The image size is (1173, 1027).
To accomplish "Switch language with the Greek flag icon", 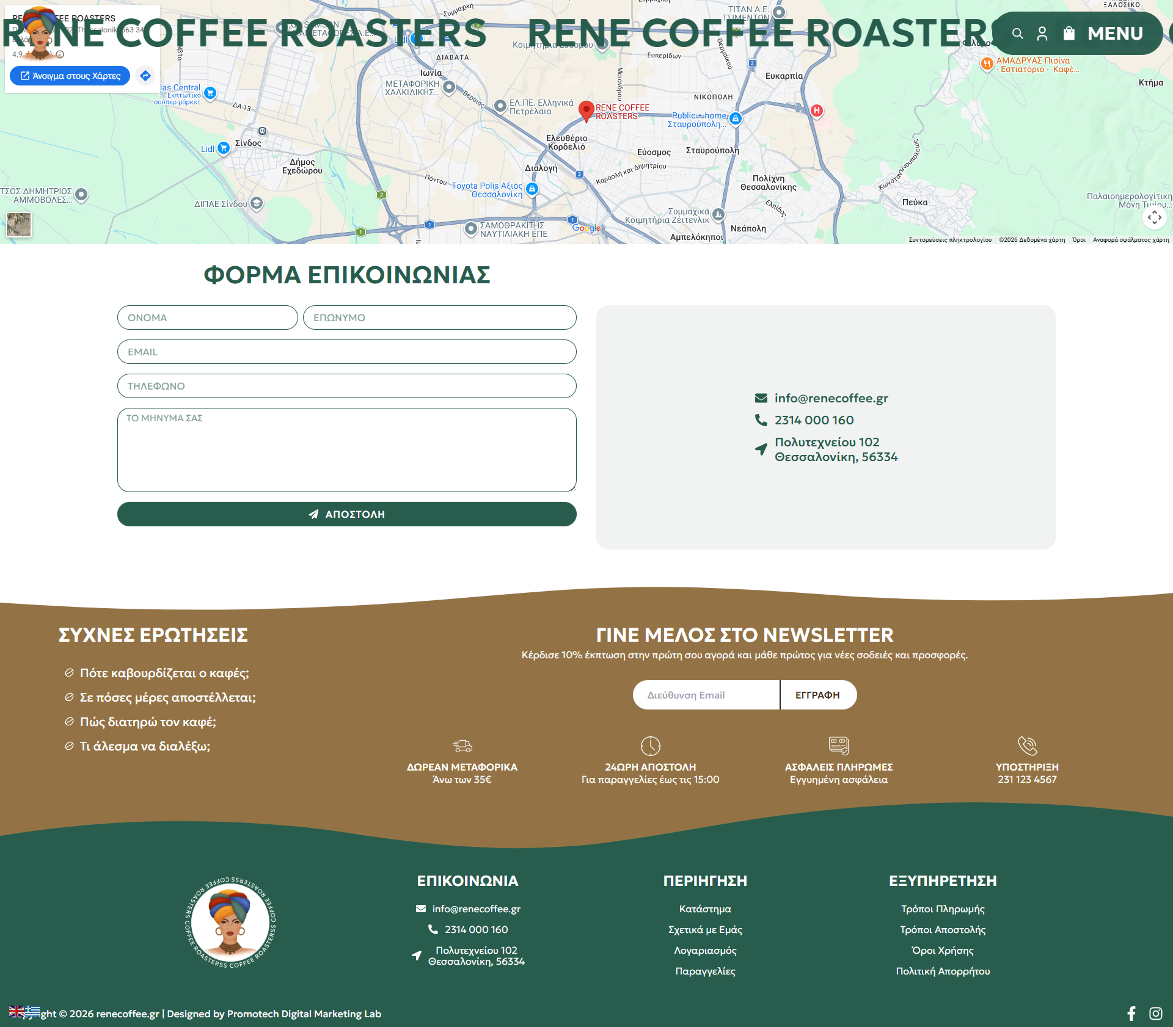I will tap(32, 1011).
